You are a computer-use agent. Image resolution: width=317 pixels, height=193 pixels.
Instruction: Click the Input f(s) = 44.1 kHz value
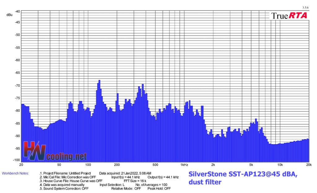[x=126, y=177]
